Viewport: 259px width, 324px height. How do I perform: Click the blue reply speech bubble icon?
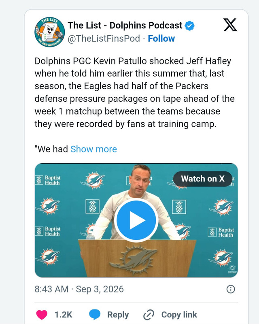tap(95, 315)
